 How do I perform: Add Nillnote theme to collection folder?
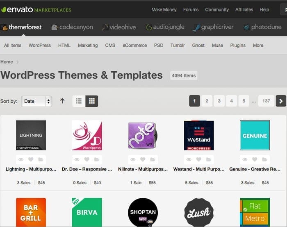153,159
